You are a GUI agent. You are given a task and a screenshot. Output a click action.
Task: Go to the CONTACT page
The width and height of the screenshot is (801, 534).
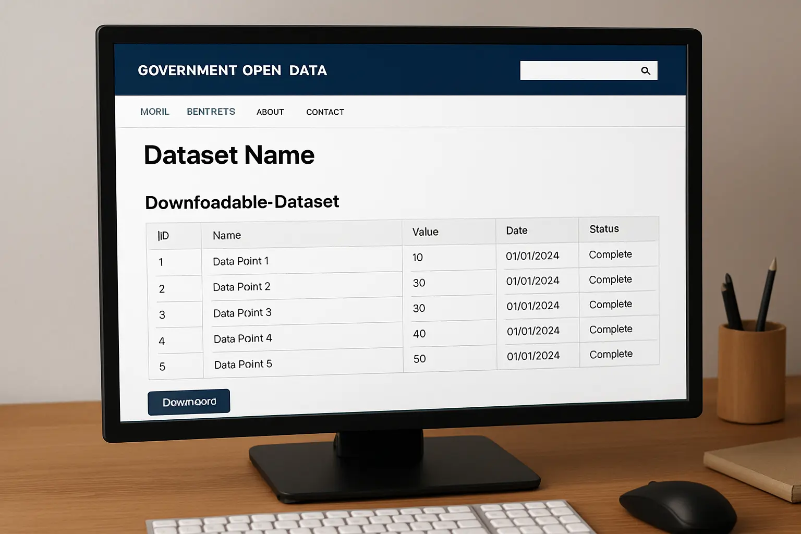tap(325, 112)
